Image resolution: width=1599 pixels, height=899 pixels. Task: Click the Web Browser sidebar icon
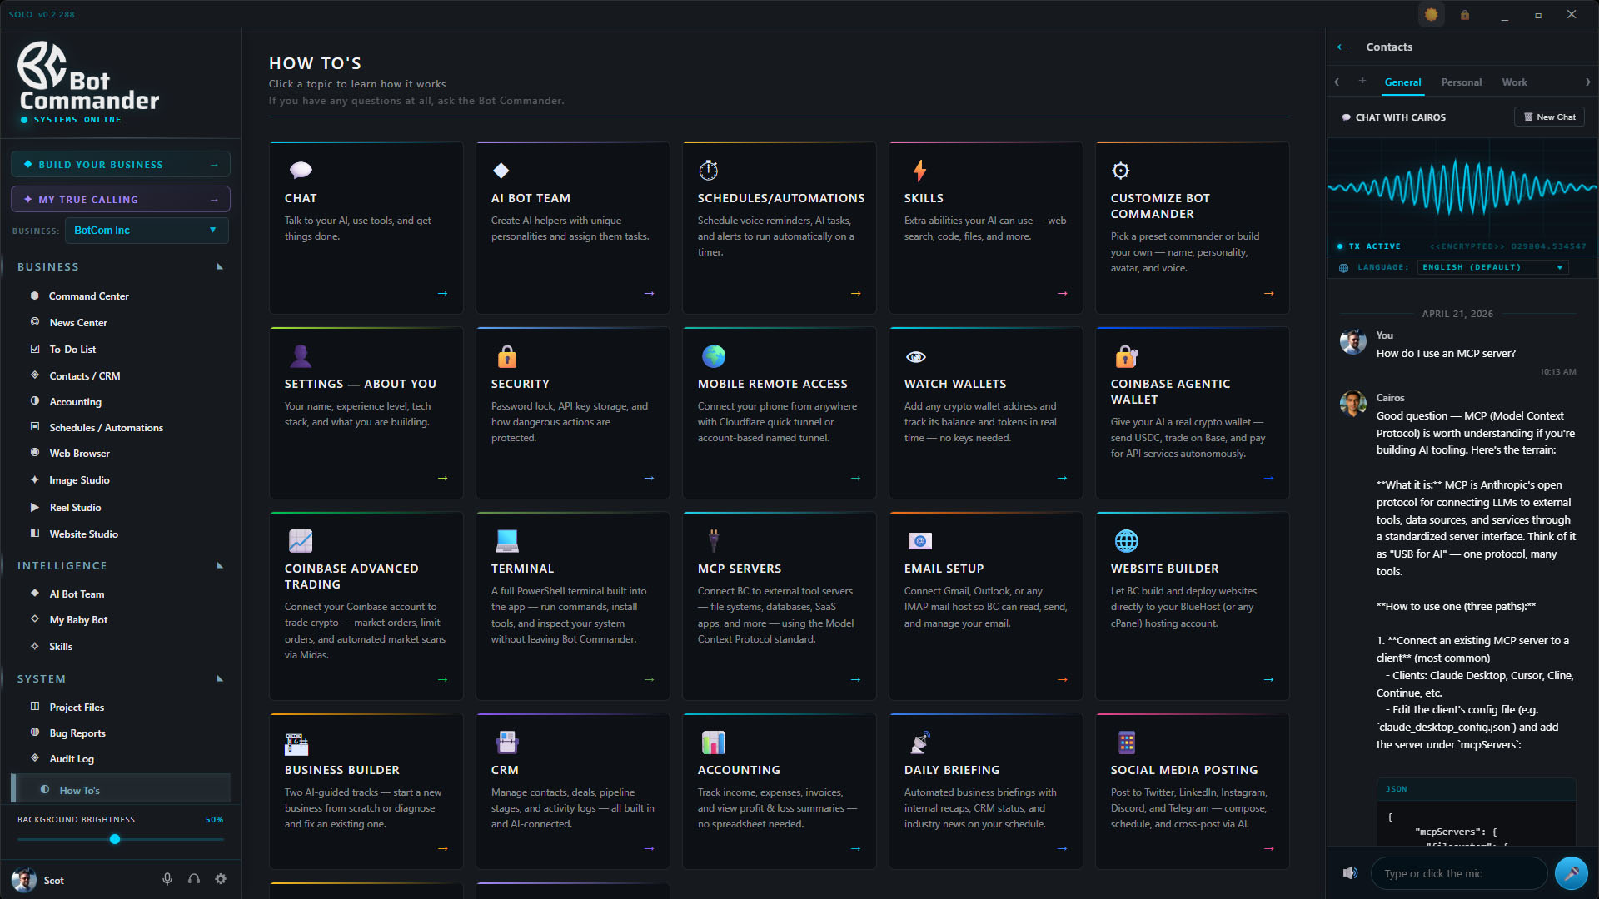click(35, 453)
